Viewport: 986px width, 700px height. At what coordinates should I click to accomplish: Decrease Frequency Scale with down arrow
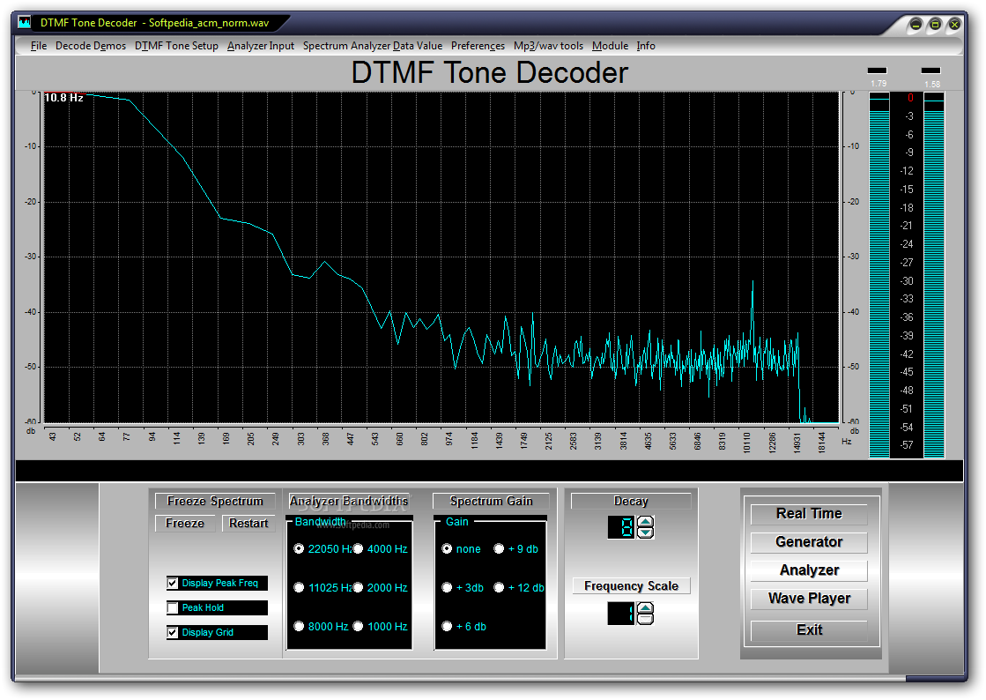point(646,619)
